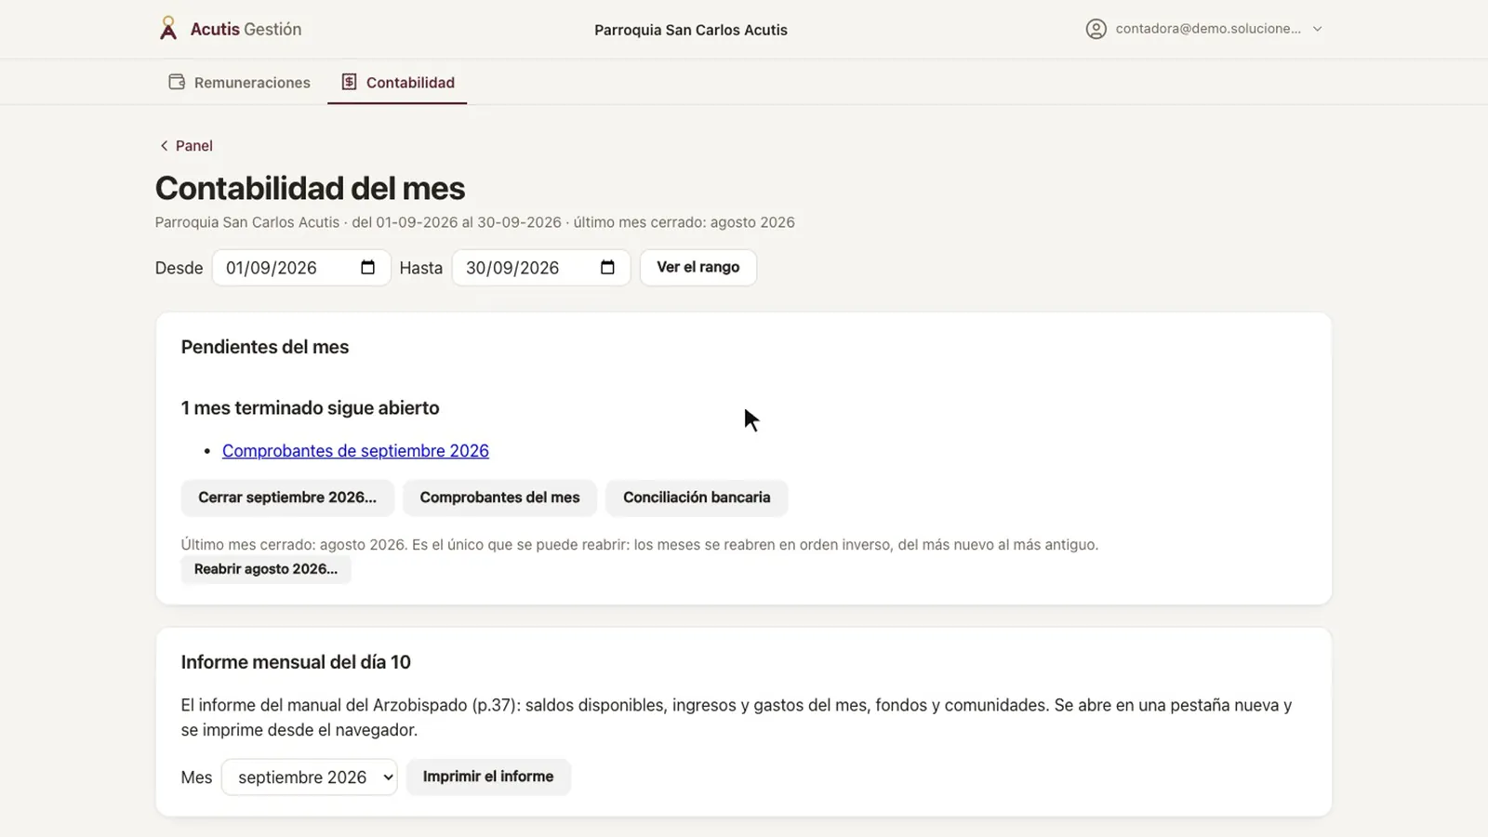Image resolution: width=1488 pixels, height=837 pixels.
Task: Click the user account avatar icon
Action: 1096,29
